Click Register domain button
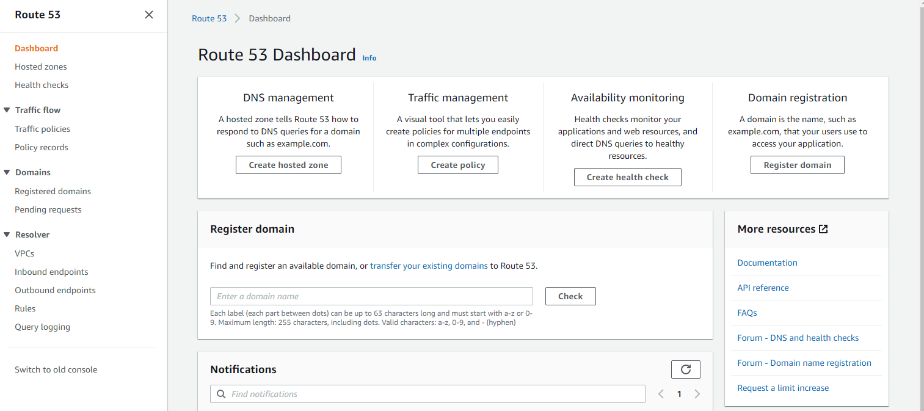924x411 pixels. pyautogui.click(x=798, y=165)
